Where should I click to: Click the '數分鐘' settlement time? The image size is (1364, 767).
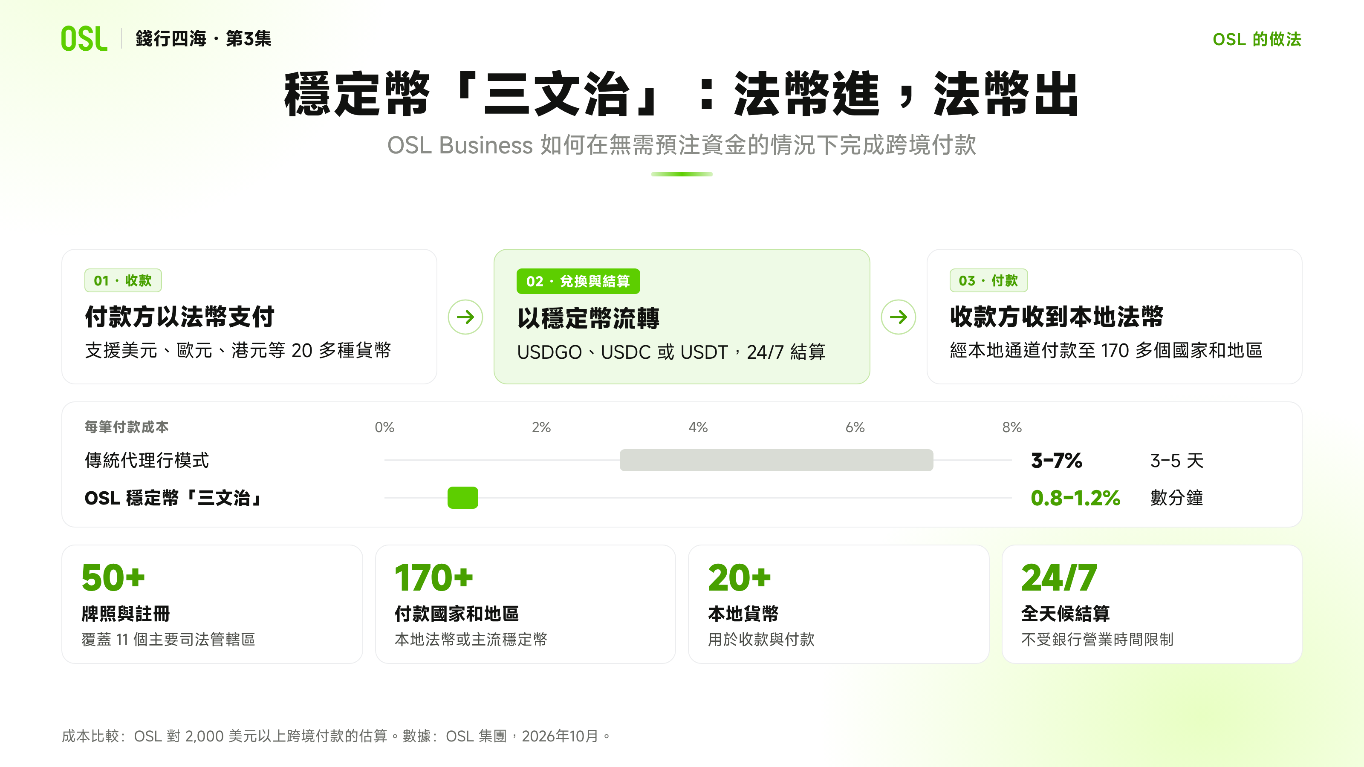[x=1176, y=498]
